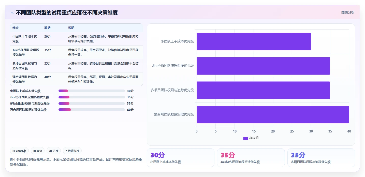Click the chart bar for 多项目团队权限与追踪优先级

coord(263,90)
